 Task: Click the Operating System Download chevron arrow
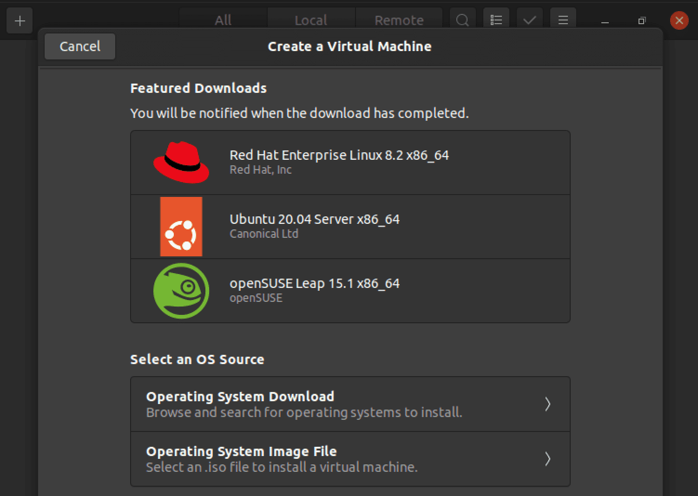[x=548, y=404]
